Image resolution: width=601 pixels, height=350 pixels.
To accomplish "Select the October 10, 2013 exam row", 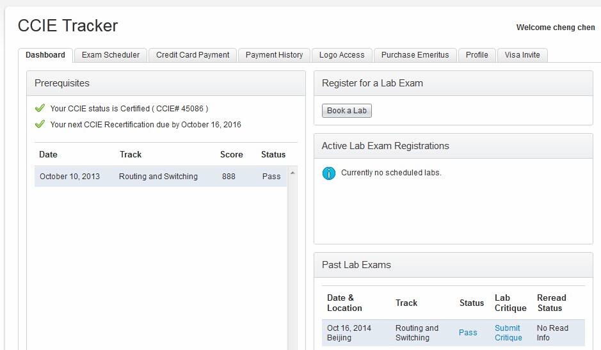I will click(x=160, y=177).
